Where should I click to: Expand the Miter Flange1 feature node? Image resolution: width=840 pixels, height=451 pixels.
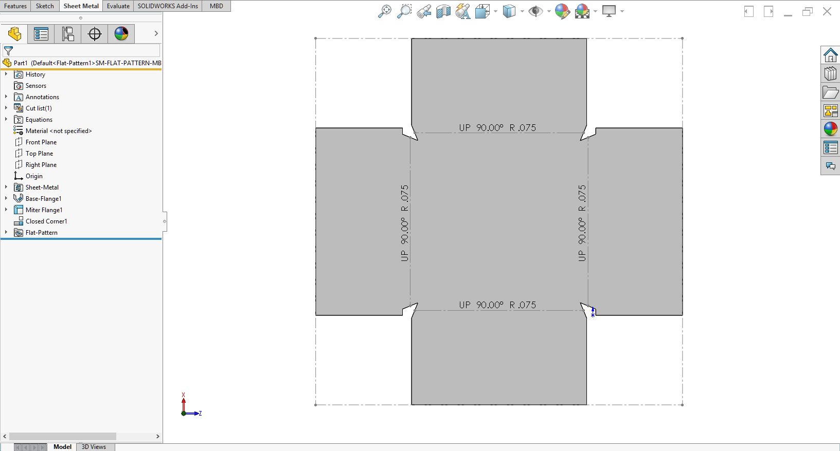tap(6, 210)
